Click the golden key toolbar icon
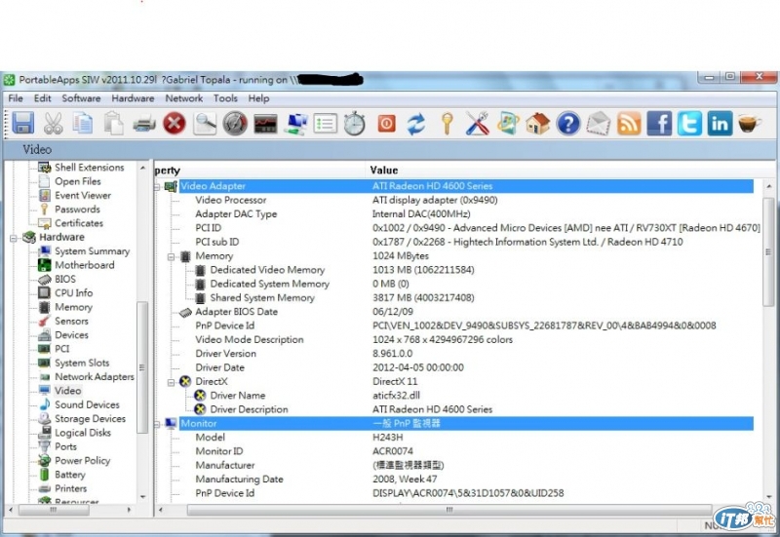This screenshot has height=537, width=780. (x=447, y=123)
